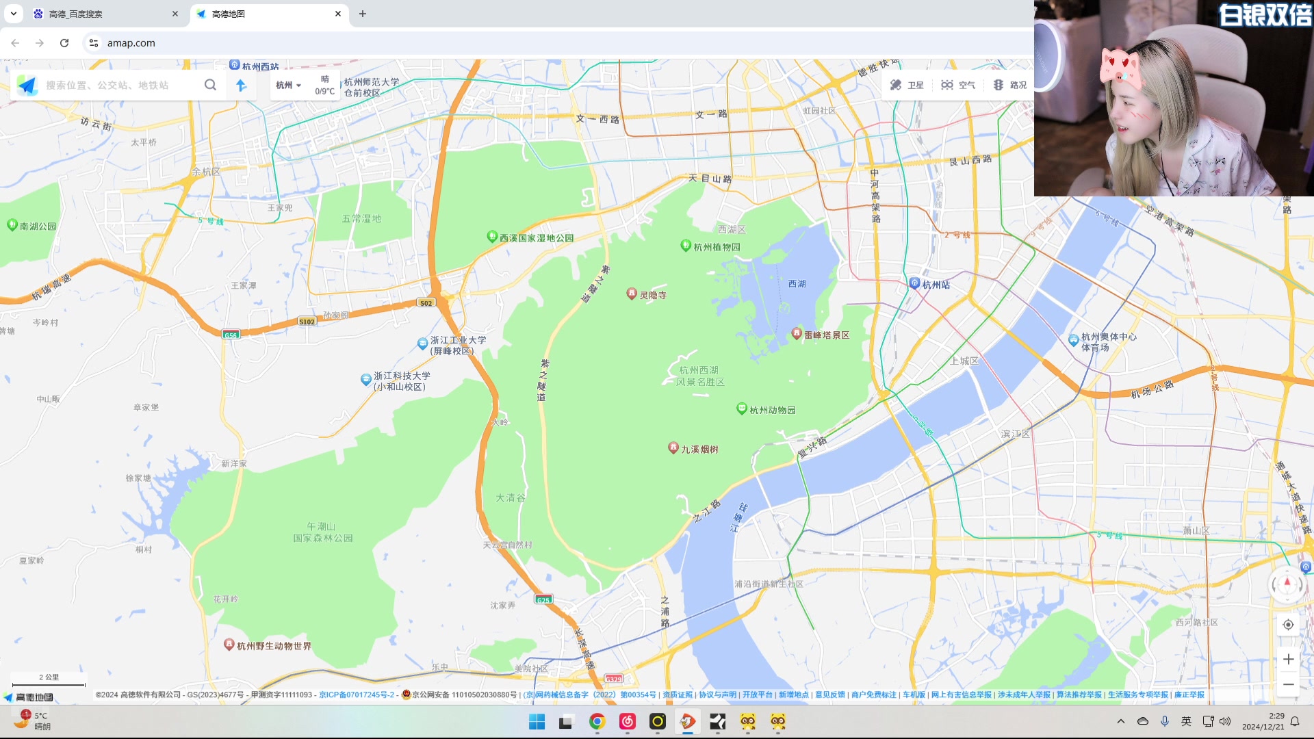Open route directions arrow icon

pyautogui.click(x=241, y=85)
